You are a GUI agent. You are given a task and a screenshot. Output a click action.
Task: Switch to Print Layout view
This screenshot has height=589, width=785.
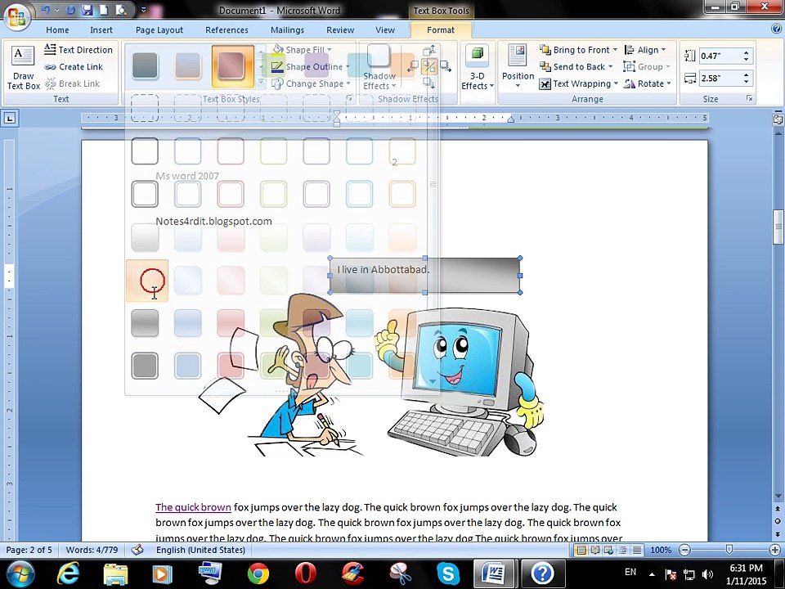point(581,550)
